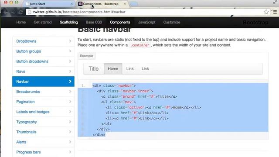This screenshot has height=157, width=279.
Task: Click chevron beside Progress bars
Action: (x=70, y=152)
